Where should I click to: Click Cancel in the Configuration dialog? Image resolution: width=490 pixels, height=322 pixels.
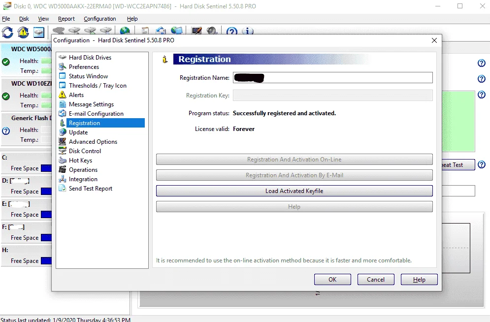pyautogui.click(x=376, y=280)
